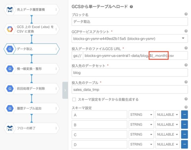Viewport: 191px width, 150px height.
Task: Open the STRING type dropdown for field A
Action: tap(141, 115)
